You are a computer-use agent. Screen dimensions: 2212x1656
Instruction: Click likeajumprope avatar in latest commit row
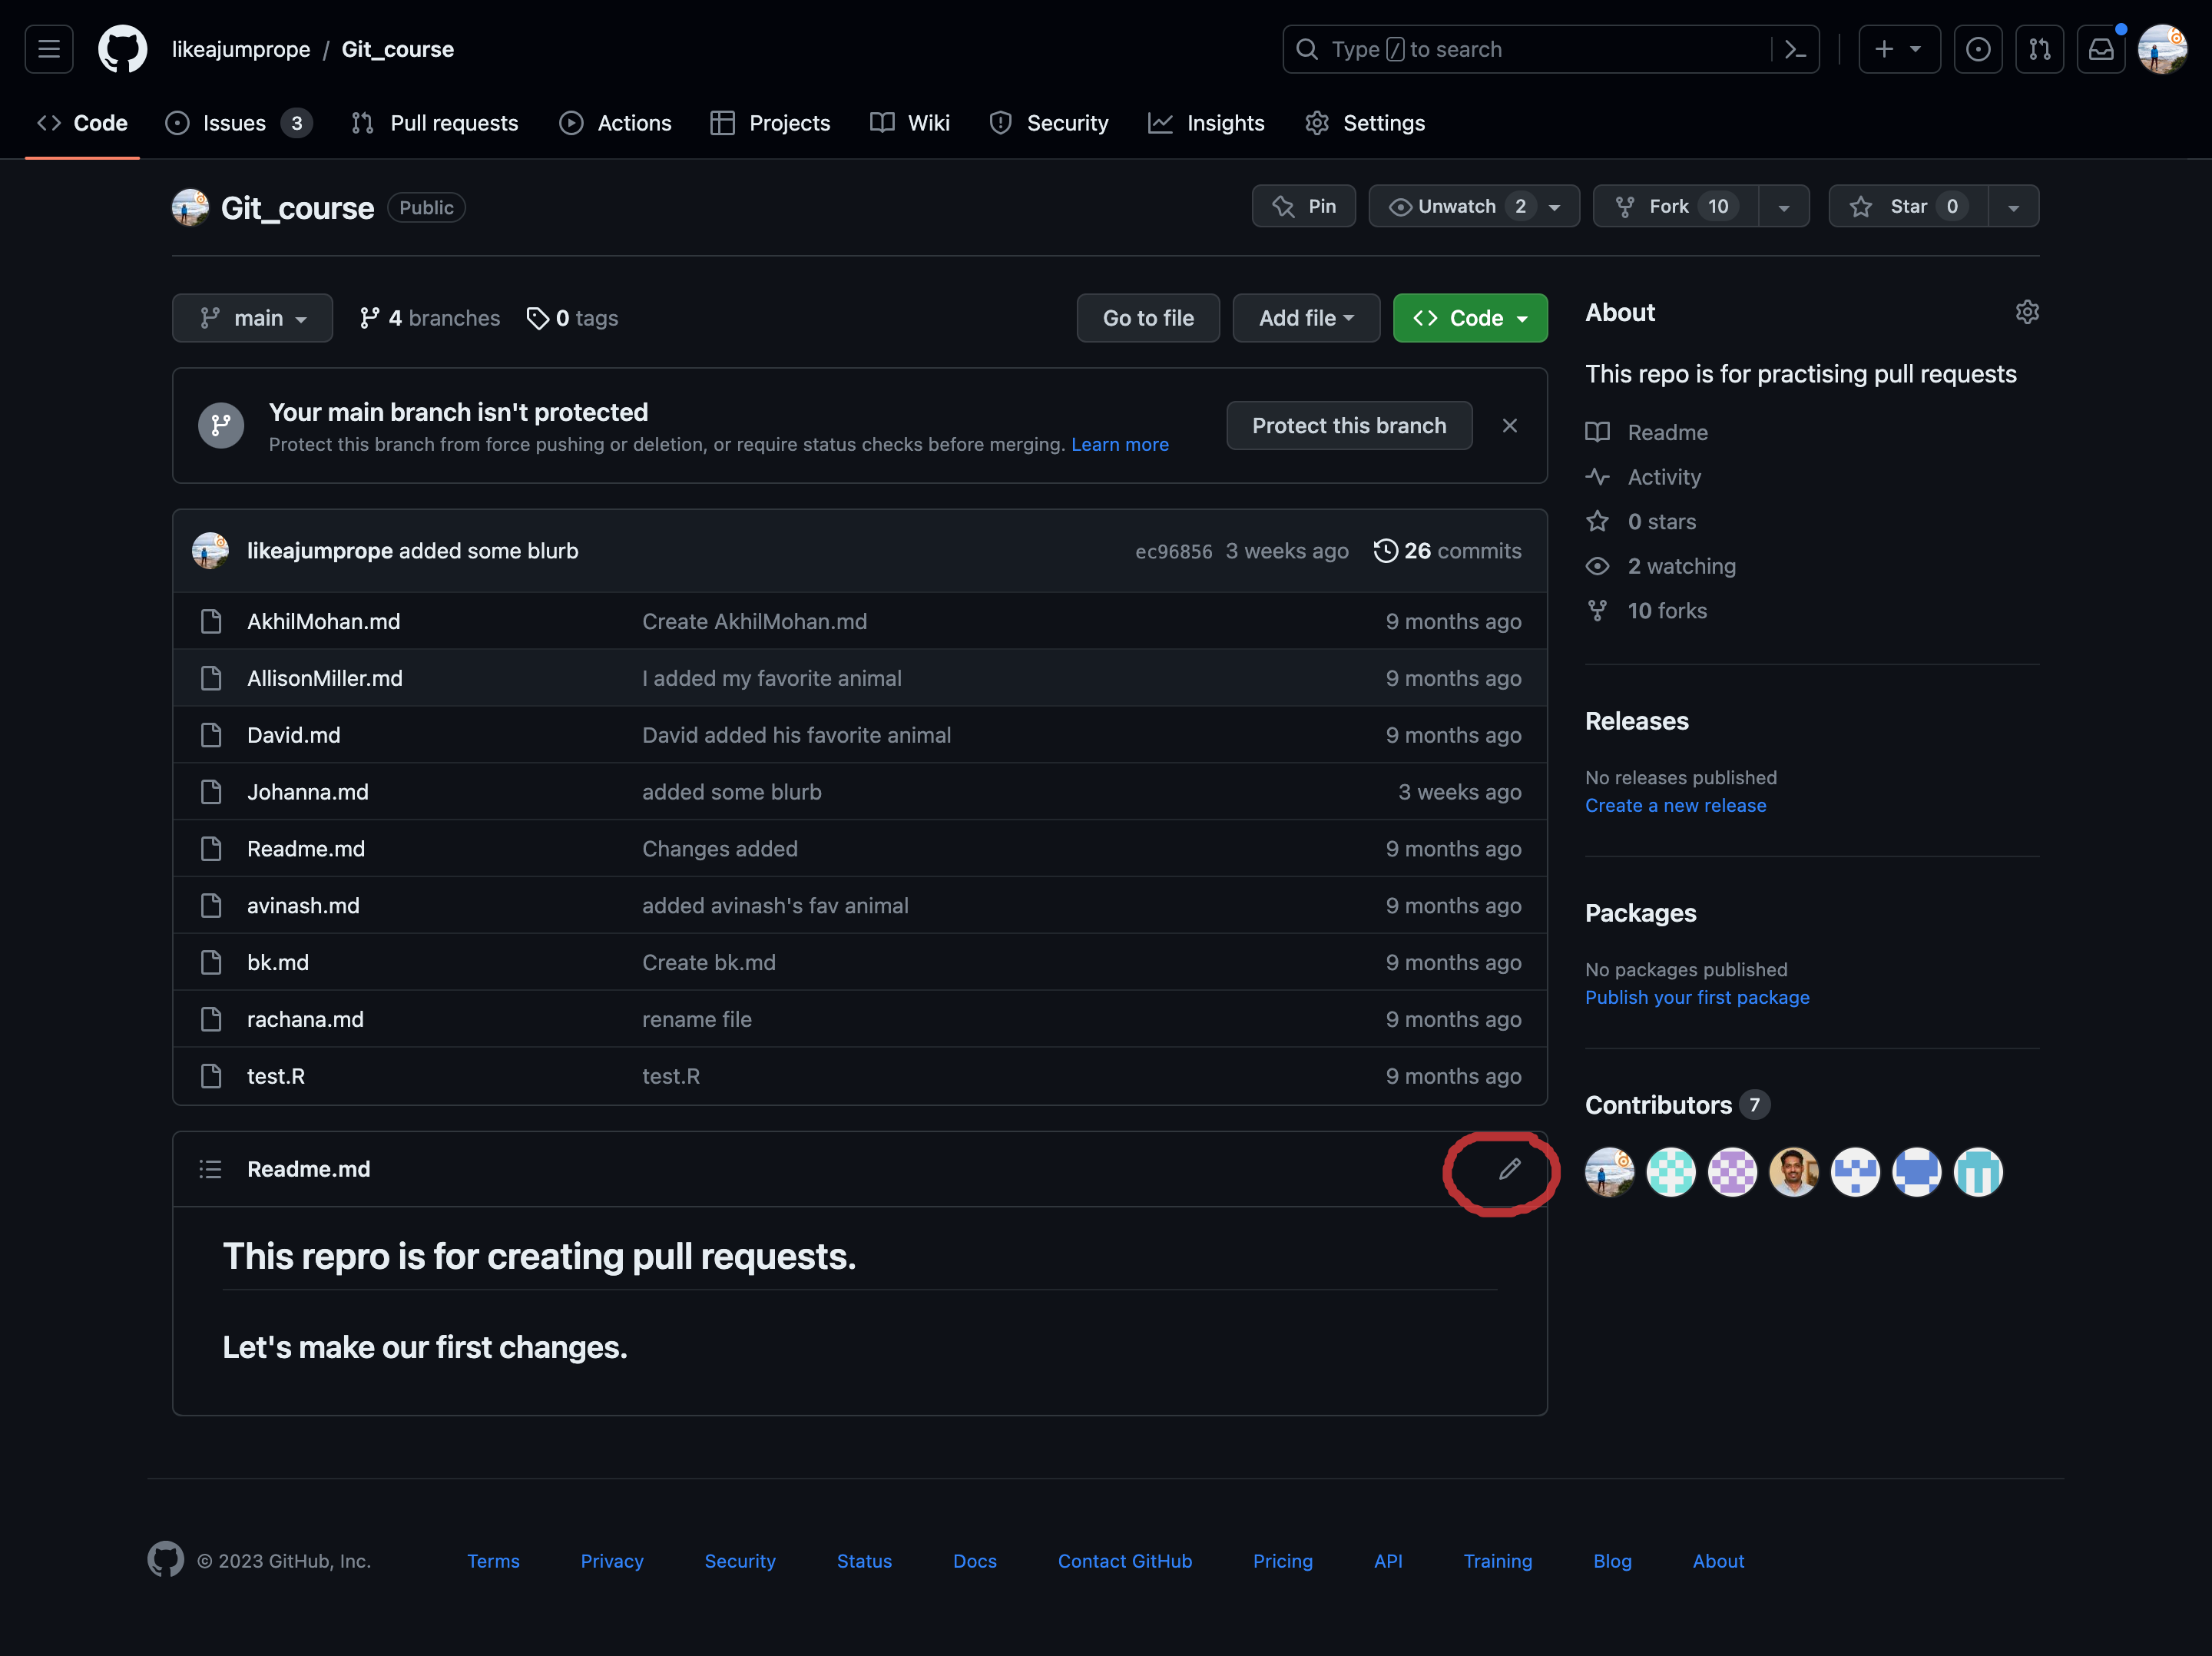coord(210,551)
